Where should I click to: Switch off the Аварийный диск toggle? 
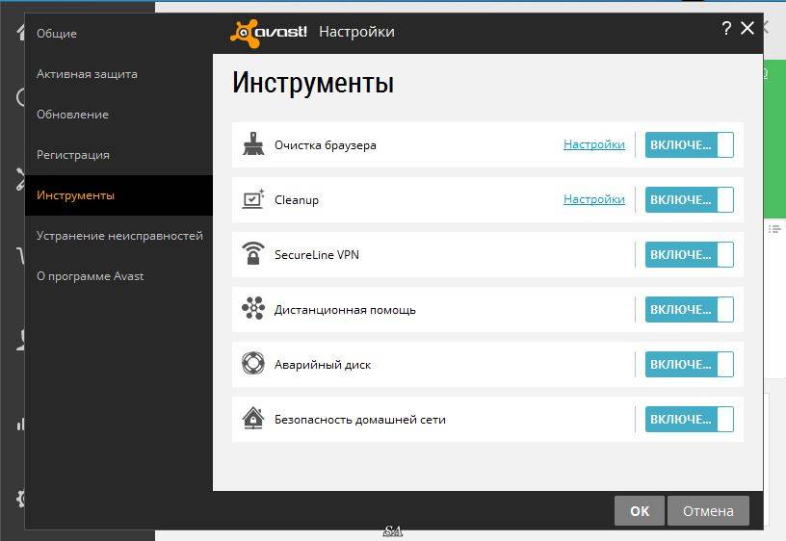coord(690,364)
